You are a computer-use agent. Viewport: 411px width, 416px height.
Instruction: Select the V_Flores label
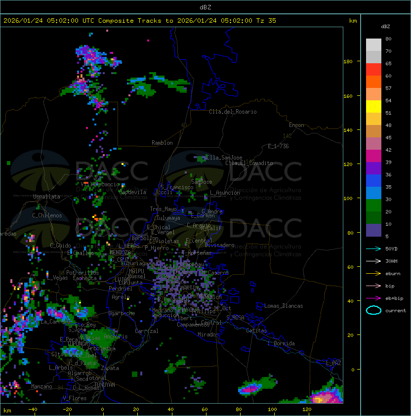(x=75, y=398)
